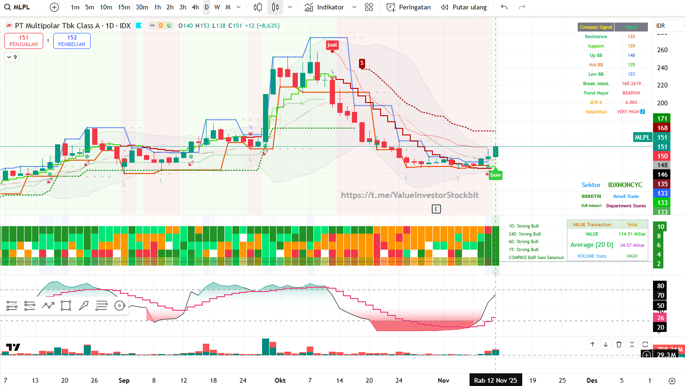Select the first line drawing tool in the floating toolbar
The image size is (685, 386).
12,306
